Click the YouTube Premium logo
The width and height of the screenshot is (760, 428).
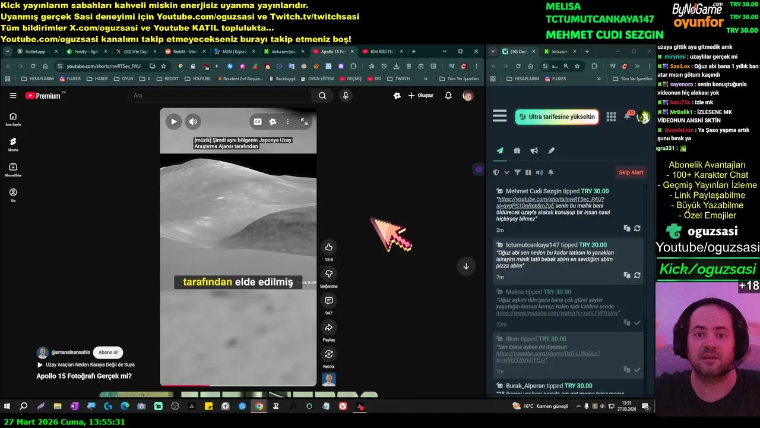click(x=44, y=96)
